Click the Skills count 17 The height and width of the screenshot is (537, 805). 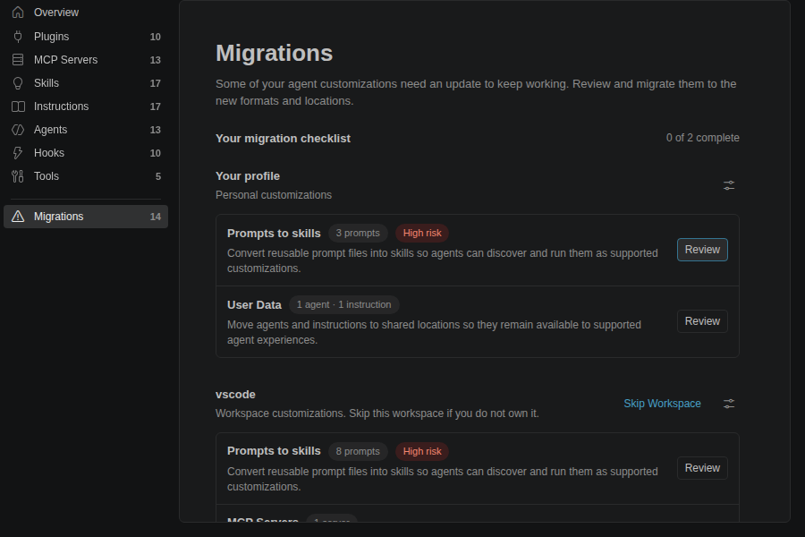[156, 83]
